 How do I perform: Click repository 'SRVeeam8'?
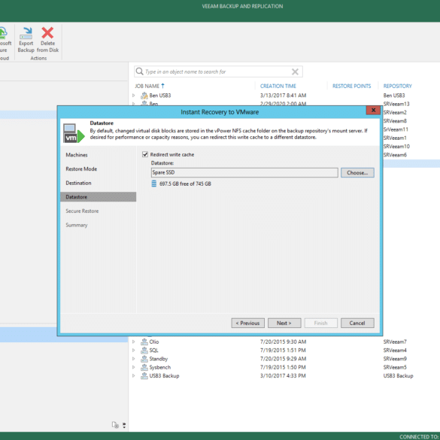(395, 121)
